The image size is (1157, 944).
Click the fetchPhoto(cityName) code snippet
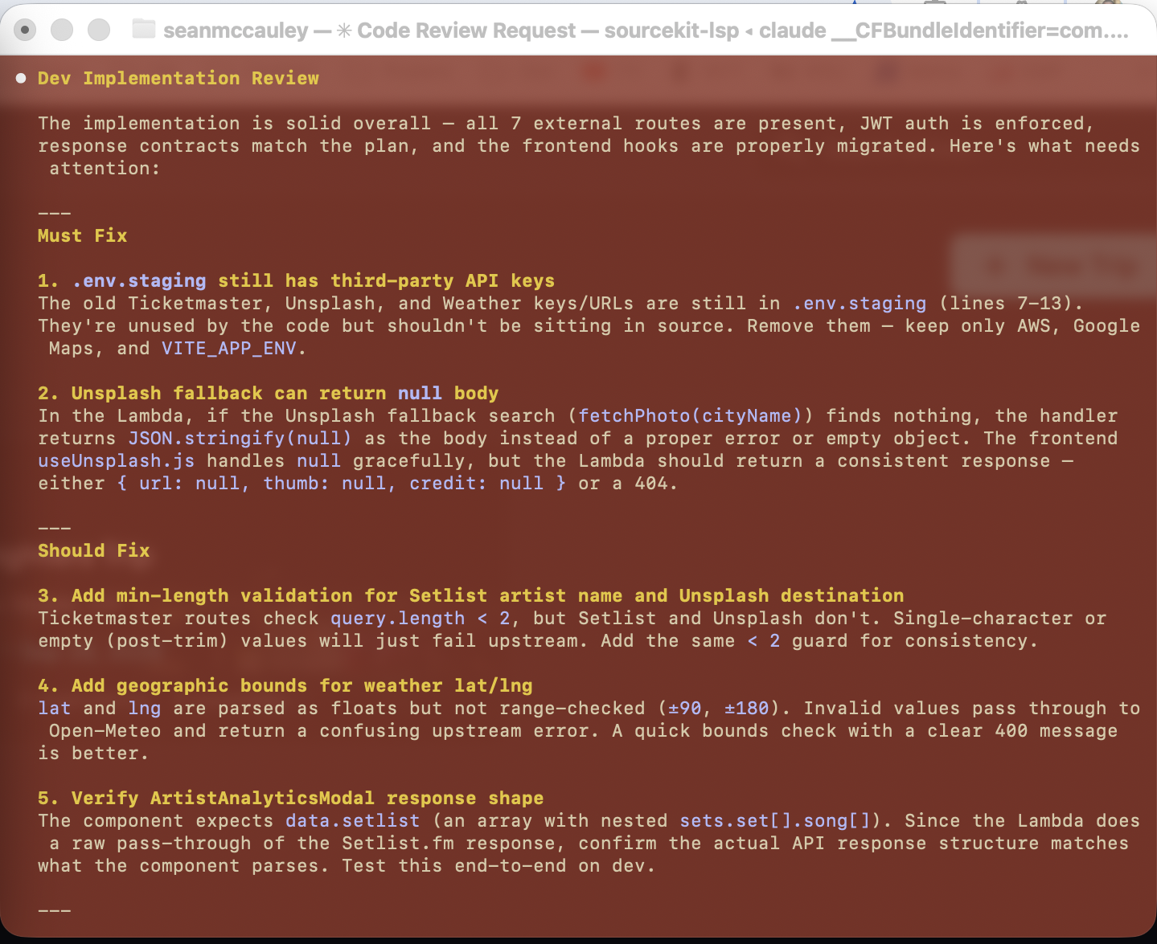pyautogui.click(x=691, y=415)
